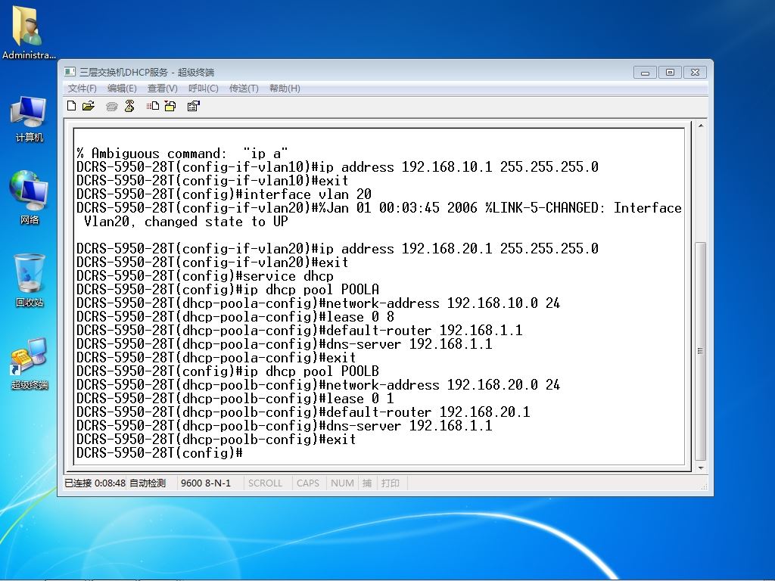Screen dimensions: 775x581
Task: Click the 已连接 0:08:48 status entry
Action: [95, 483]
